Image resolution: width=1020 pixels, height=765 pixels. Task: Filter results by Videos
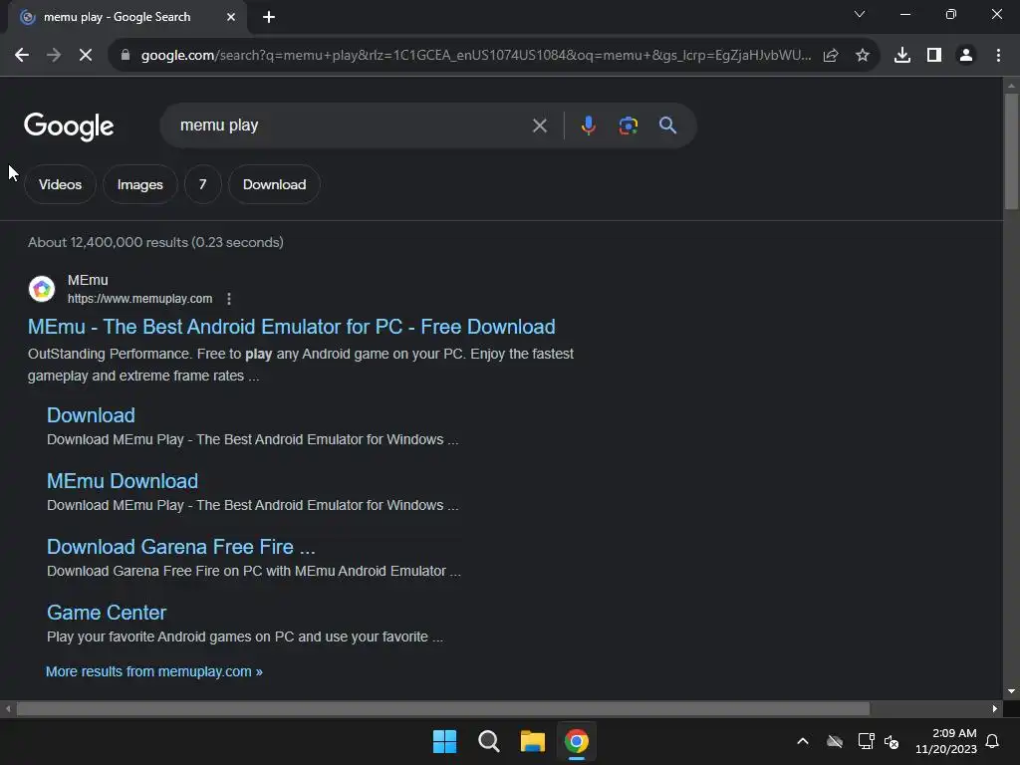coord(60,184)
